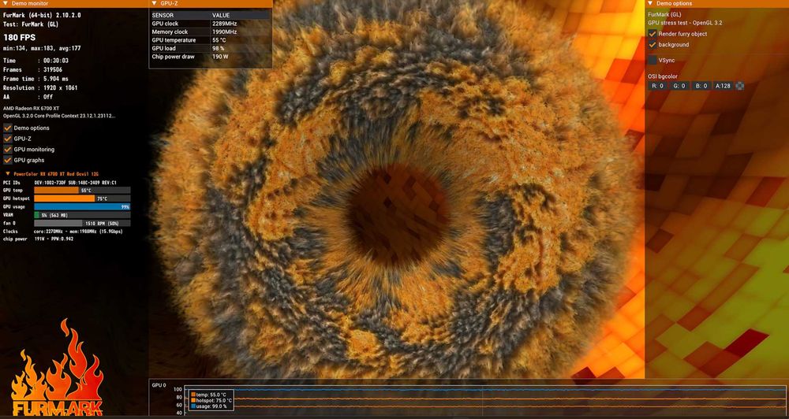Click the chip power 191W PPW row
This screenshot has height=419, width=789.
coord(38,239)
